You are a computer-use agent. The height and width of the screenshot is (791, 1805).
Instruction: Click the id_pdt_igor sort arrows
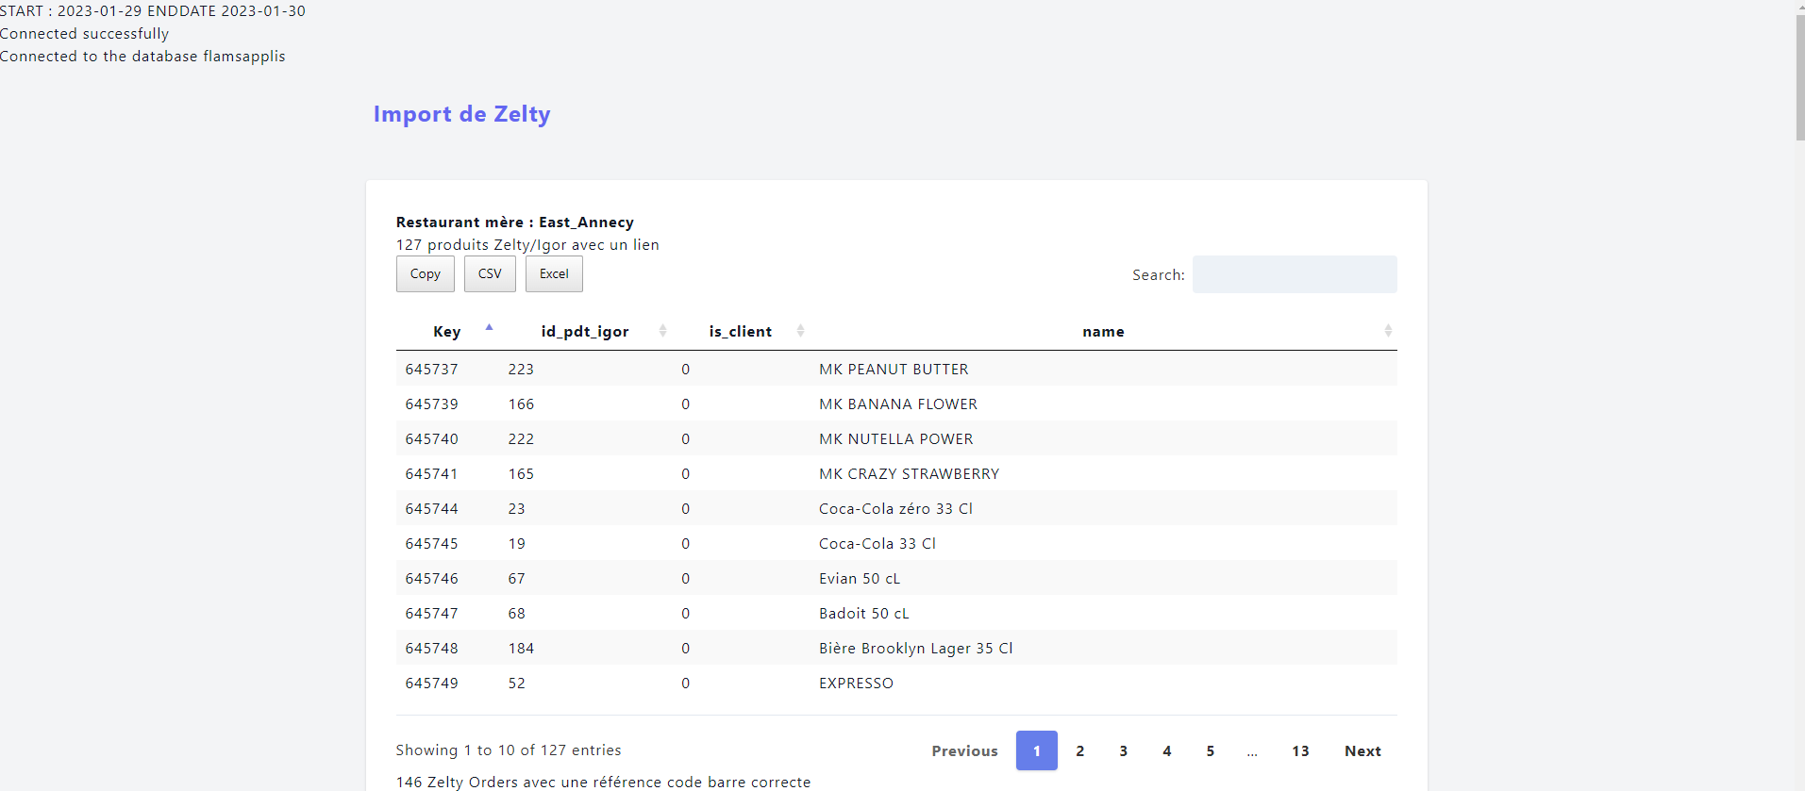[662, 331]
